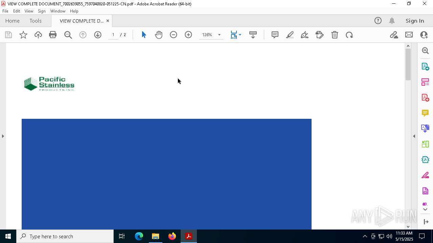The height and width of the screenshot is (243, 433).
Task: Zoom out with the minus button
Action: pos(174,35)
